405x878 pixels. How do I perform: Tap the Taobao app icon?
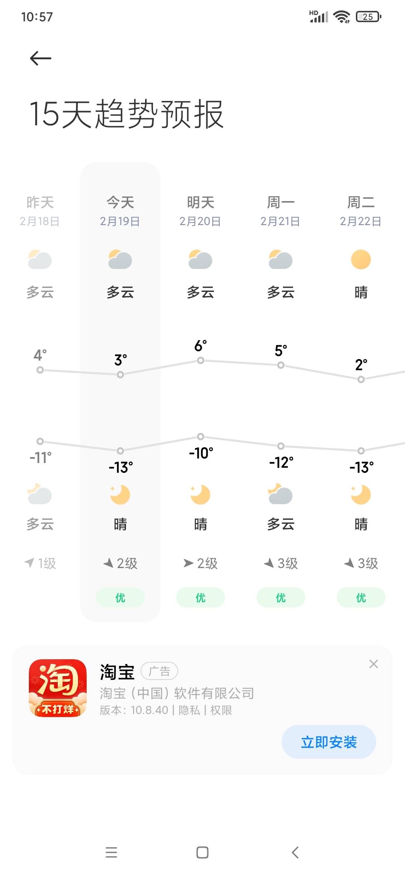pos(58,688)
